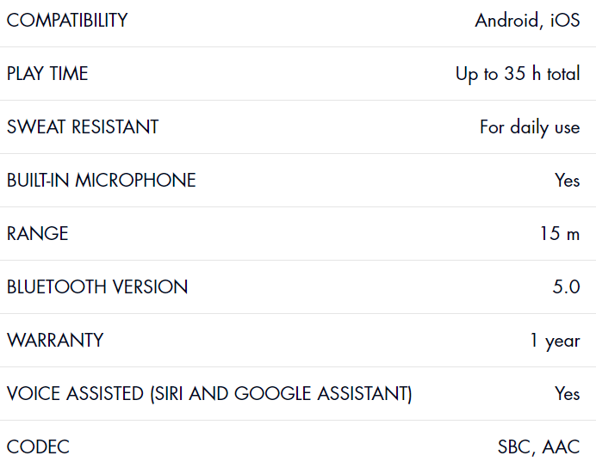The width and height of the screenshot is (596, 474).
Task: Select the Android, iOS value
Action: coord(528,21)
